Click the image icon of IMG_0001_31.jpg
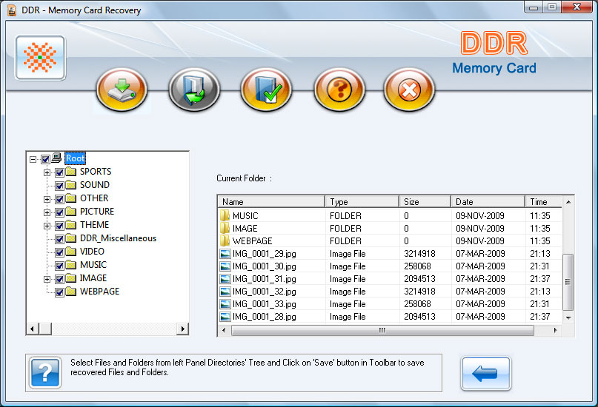 pyautogui.click(x=225, y=279)
